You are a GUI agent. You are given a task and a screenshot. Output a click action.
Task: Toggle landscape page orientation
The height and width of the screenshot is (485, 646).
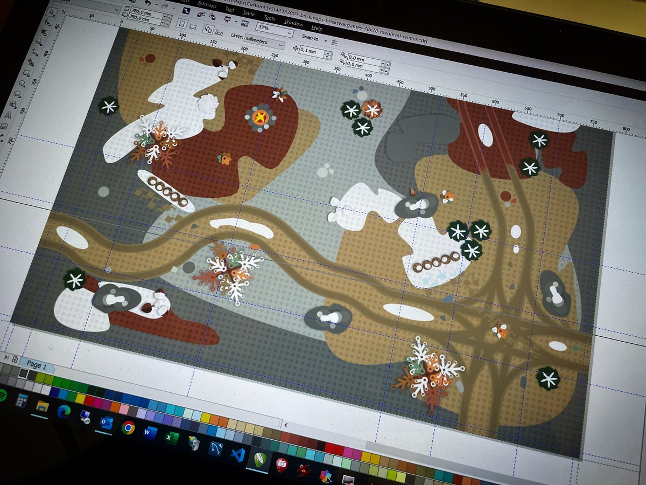point(193,27)
